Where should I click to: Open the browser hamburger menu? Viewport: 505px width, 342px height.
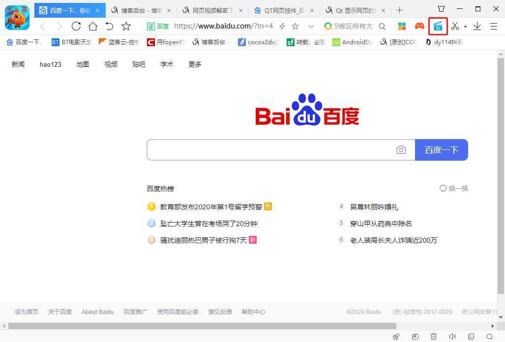click(494, 26)
